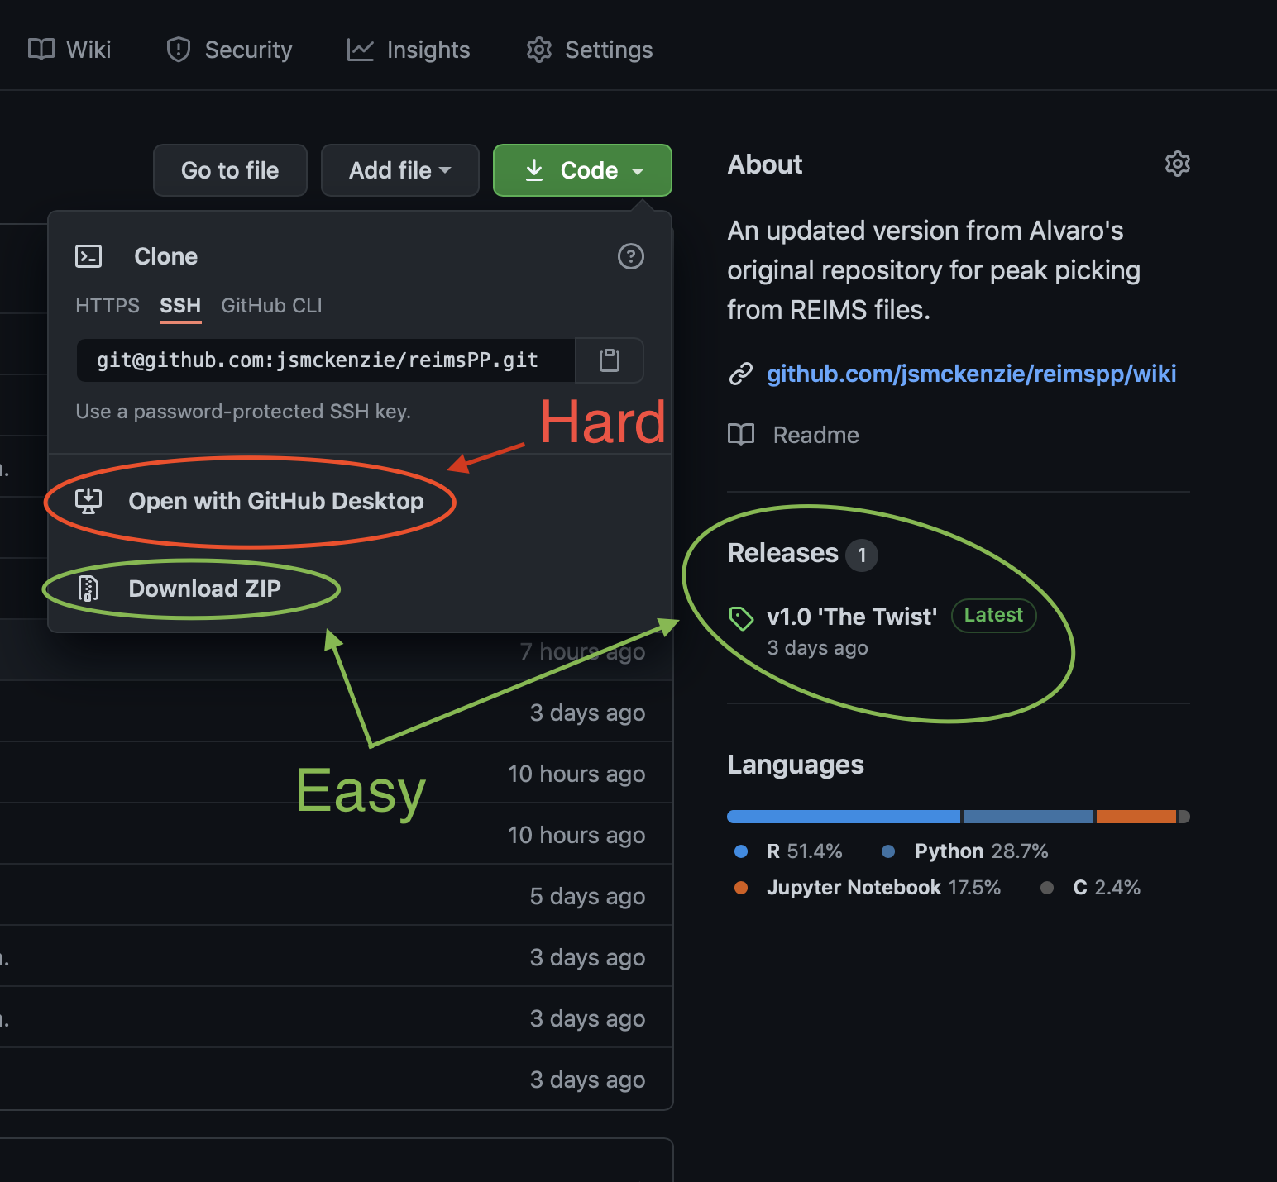
Task: Toggle the green Code dropdown button
Action: [582, 170]
